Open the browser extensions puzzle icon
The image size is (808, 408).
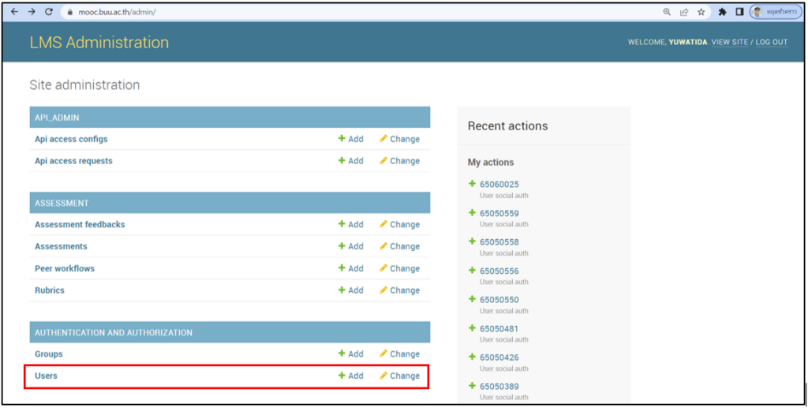(722, 12)
